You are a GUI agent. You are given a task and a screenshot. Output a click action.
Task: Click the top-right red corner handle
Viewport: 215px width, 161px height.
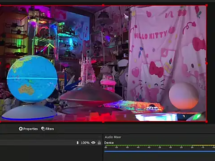click(x=206, y=5)
